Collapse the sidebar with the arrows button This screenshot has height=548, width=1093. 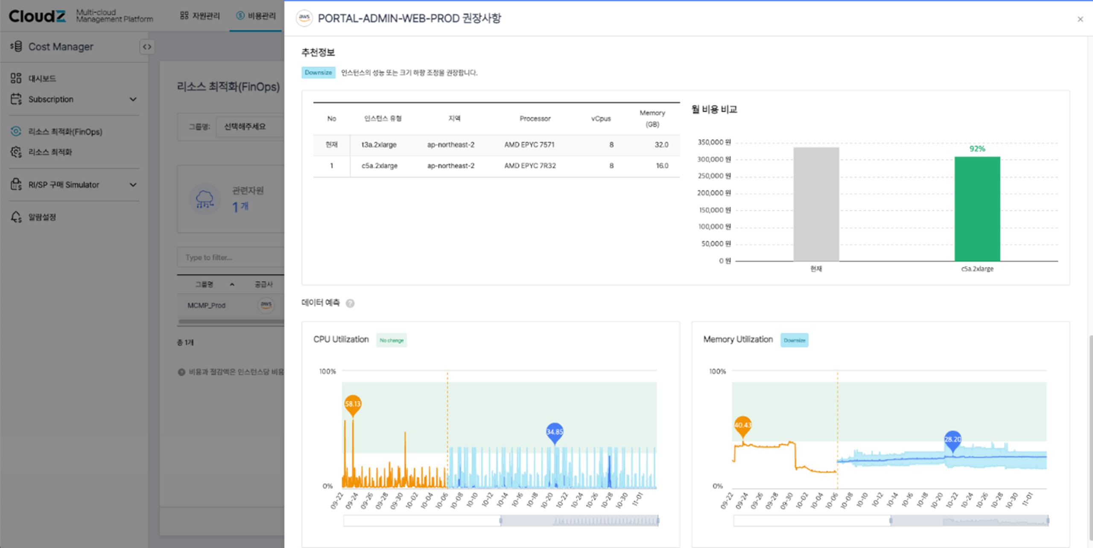point(147,47)
